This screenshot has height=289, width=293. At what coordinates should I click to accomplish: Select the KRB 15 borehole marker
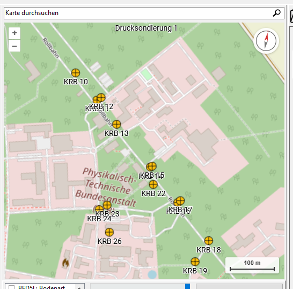point(152,166)
